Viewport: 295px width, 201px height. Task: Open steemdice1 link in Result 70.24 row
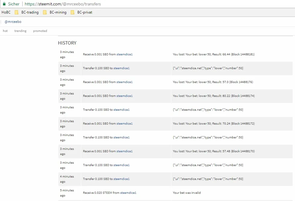[x=124, y=124]
